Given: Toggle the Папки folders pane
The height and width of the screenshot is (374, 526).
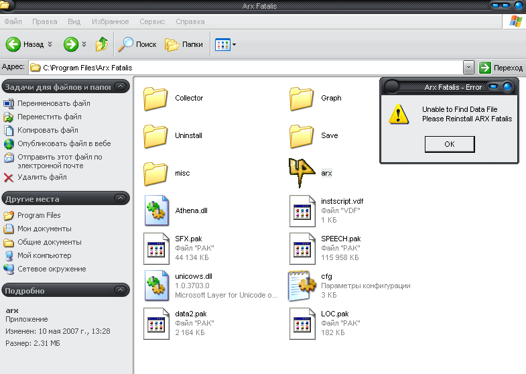Looking at the screenshot, I should (184, 44).
